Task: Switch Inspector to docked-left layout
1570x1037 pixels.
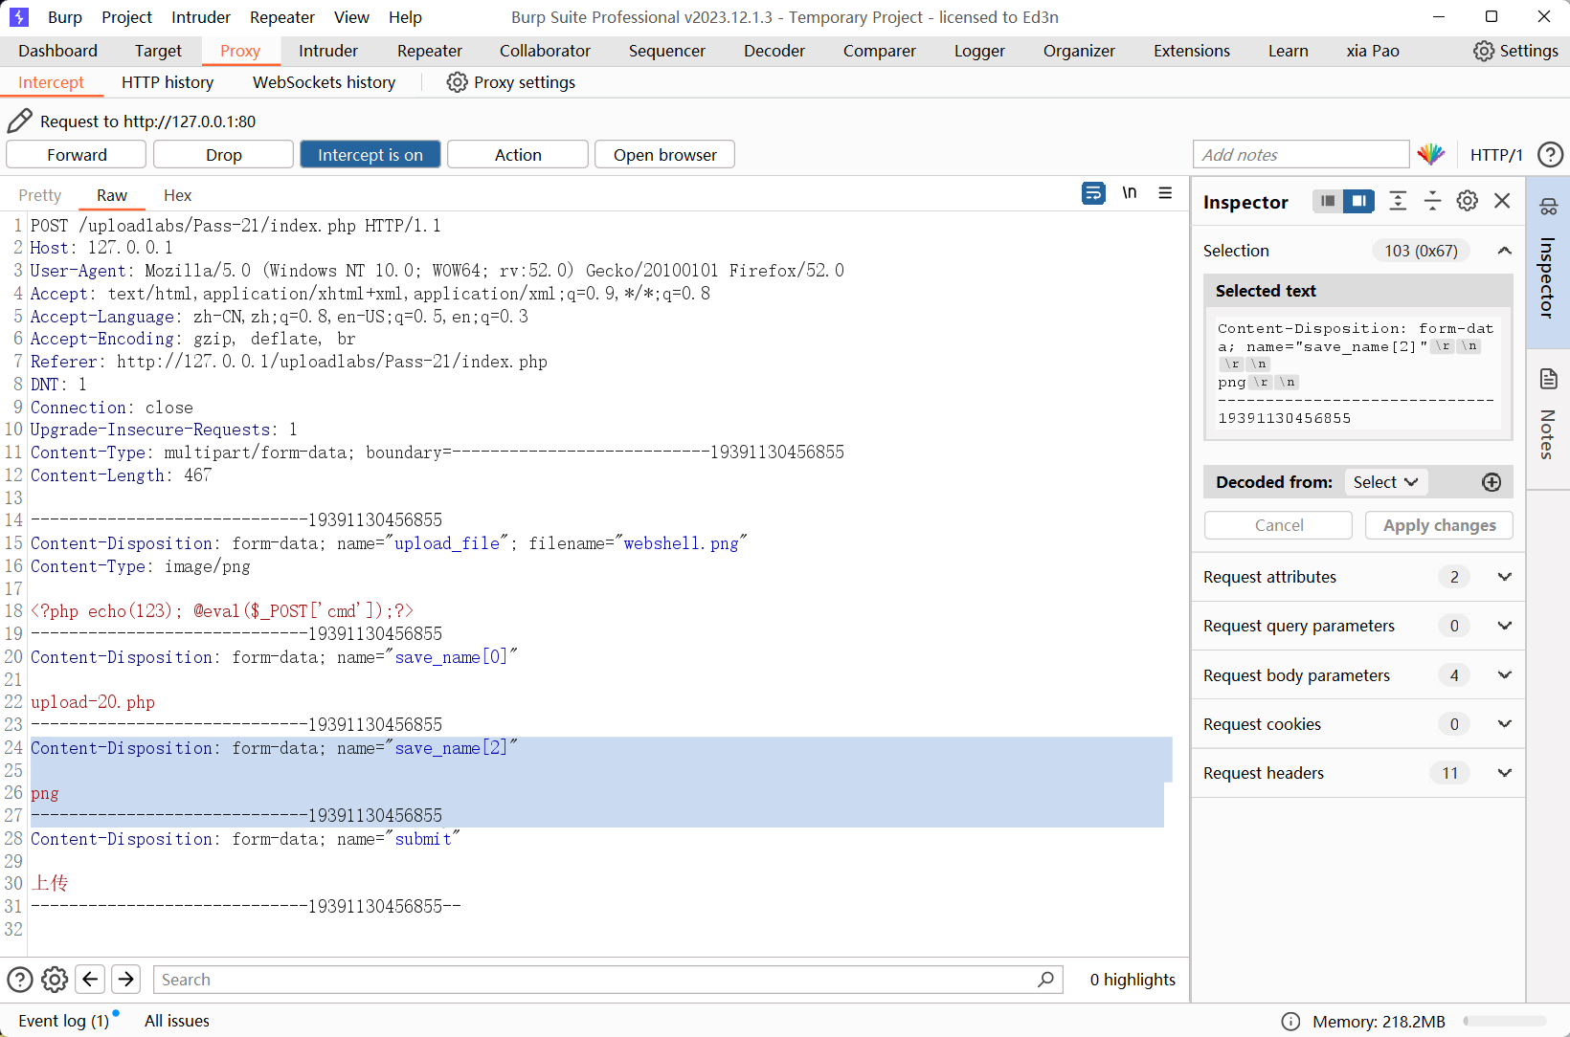Action: [1328, 201]
